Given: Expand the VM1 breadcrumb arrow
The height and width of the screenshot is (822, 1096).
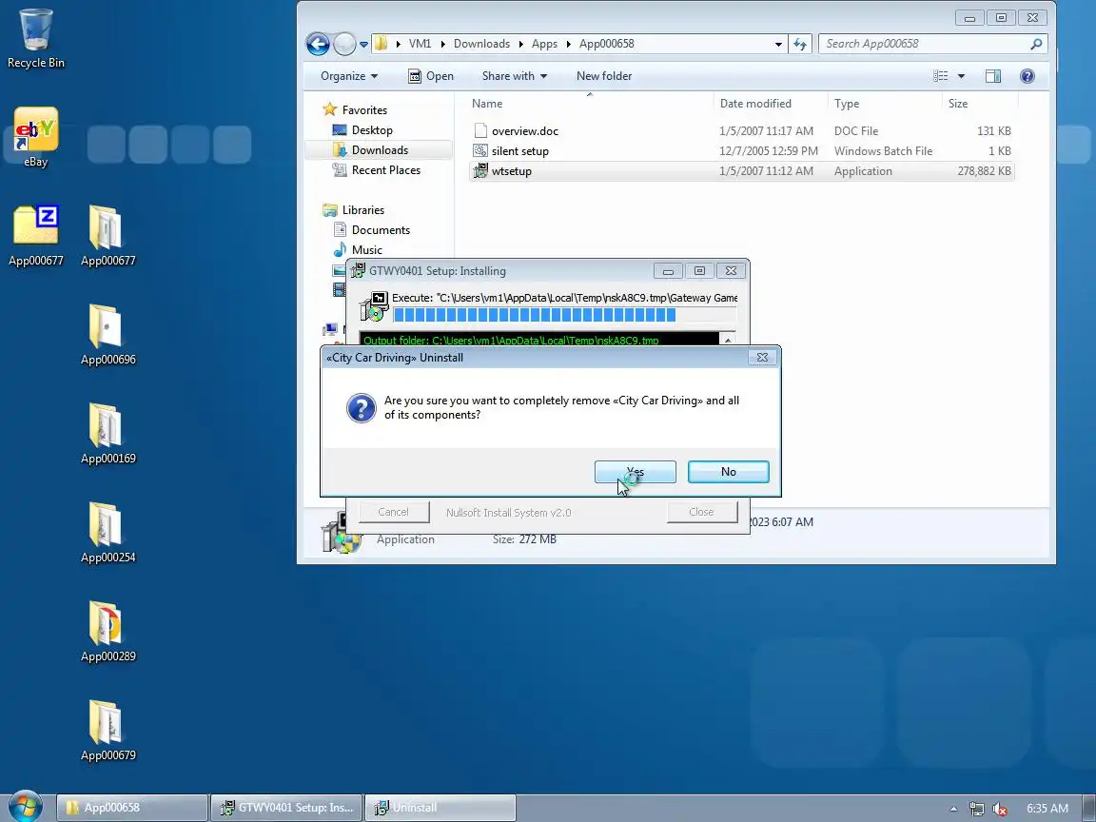Looking at the screenshot, I should click(443, 44).
